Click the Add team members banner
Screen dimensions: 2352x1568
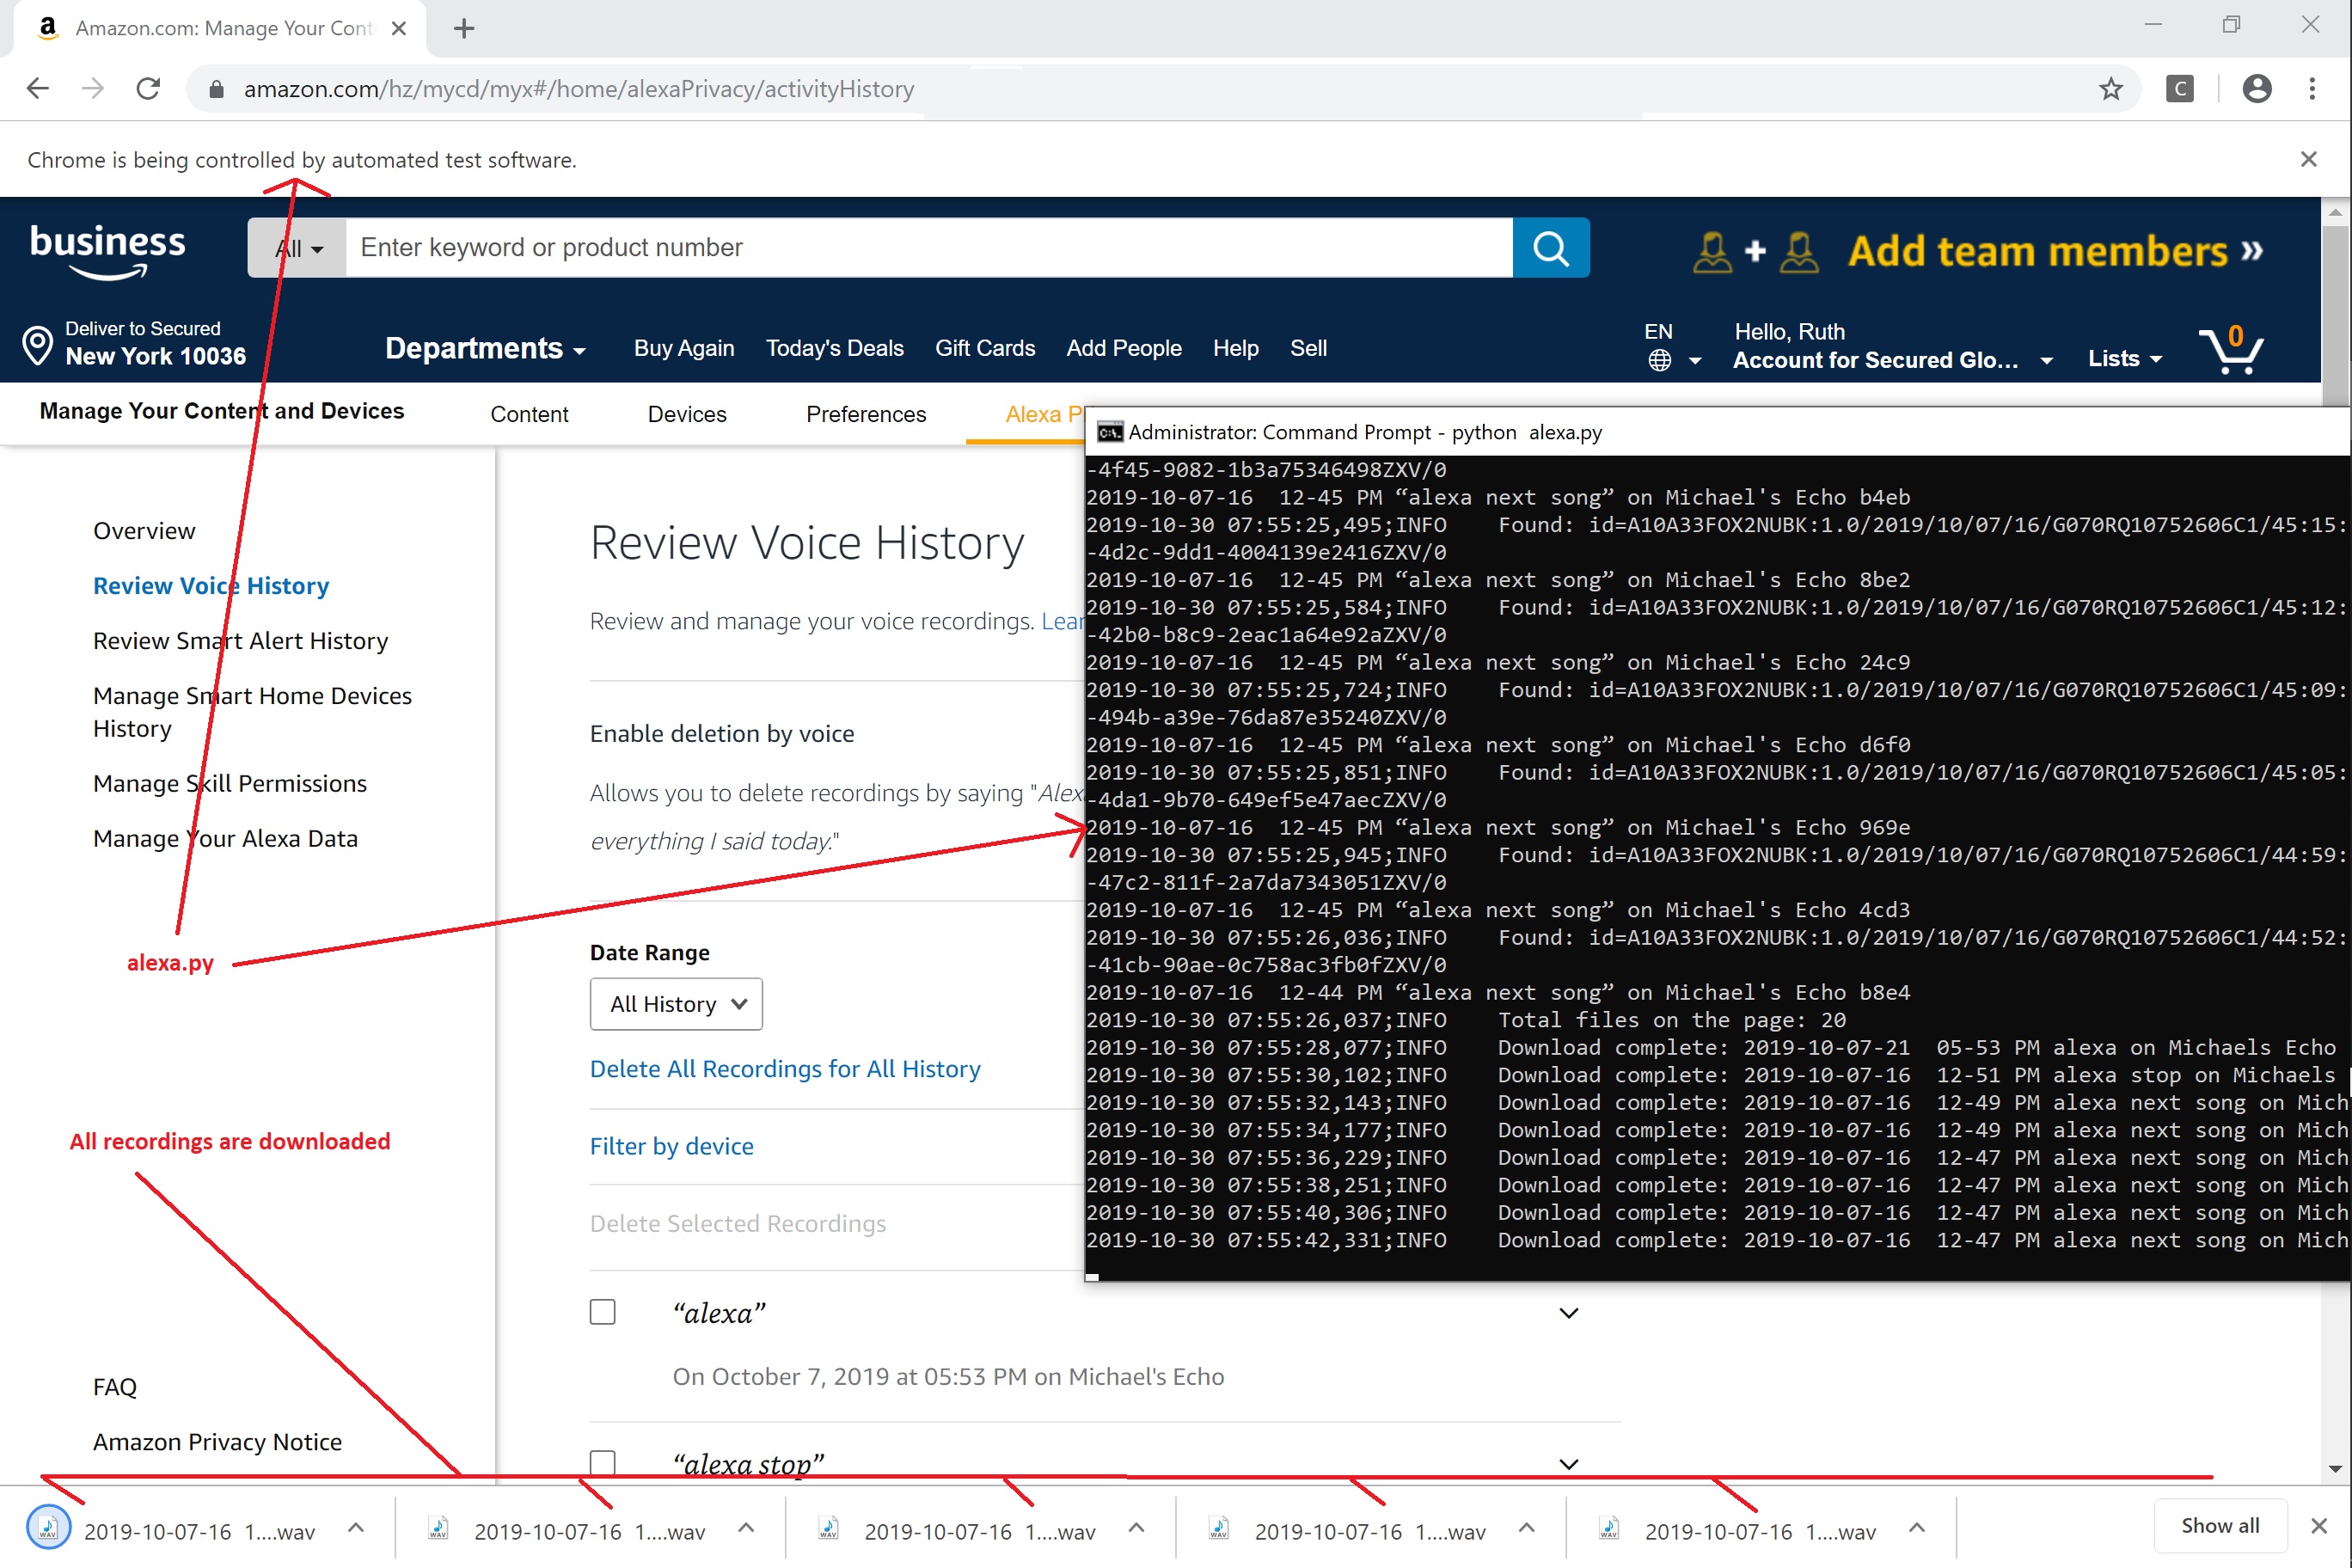point(1977,251)
